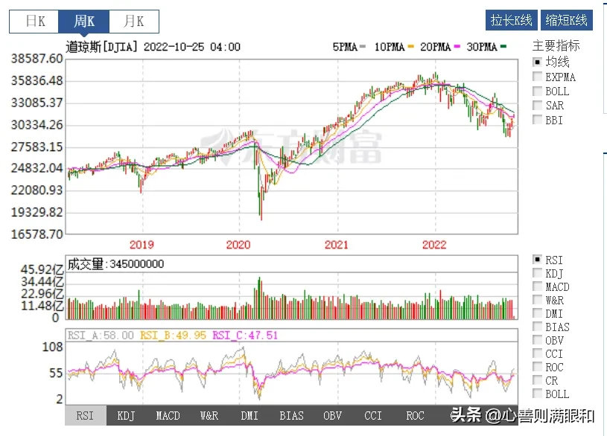Click the 拉长K线 button
The width and height of the screenshot is (607, 436).
pyautogui.click(x=512, y=20)
